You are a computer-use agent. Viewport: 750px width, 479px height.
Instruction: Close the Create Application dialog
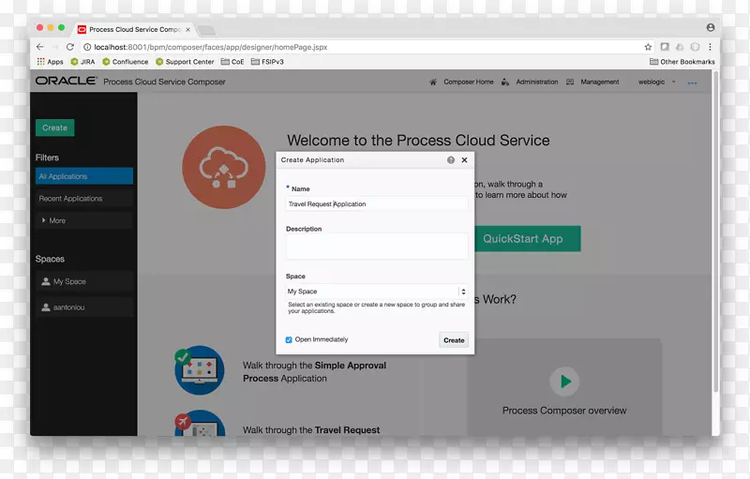[x=464, y=160]
